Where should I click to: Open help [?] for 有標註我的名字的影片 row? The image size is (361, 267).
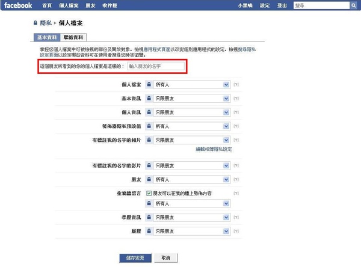(x=236, y=165)
